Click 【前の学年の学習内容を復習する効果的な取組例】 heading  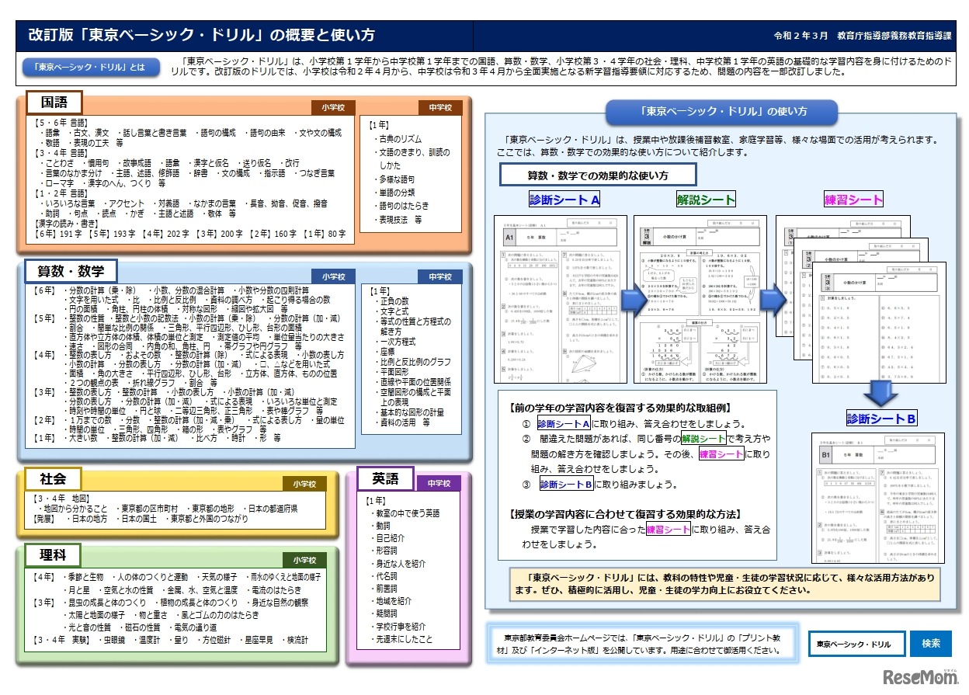(x=620, y=408)
